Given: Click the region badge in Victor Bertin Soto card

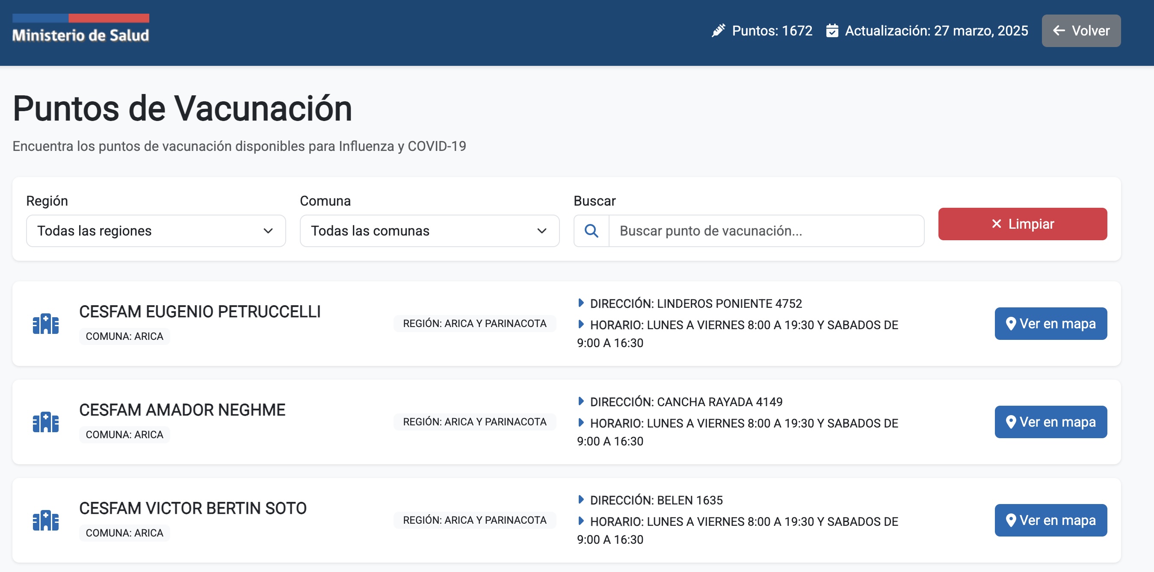Looking at the screenshot, I should (x=474, y=520).
